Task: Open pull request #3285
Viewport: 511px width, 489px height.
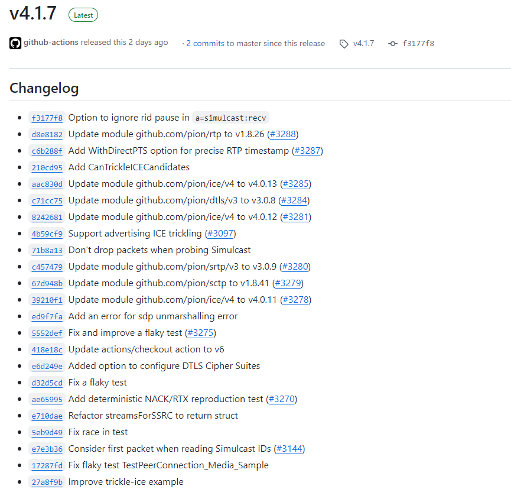Action: point(295,184)
